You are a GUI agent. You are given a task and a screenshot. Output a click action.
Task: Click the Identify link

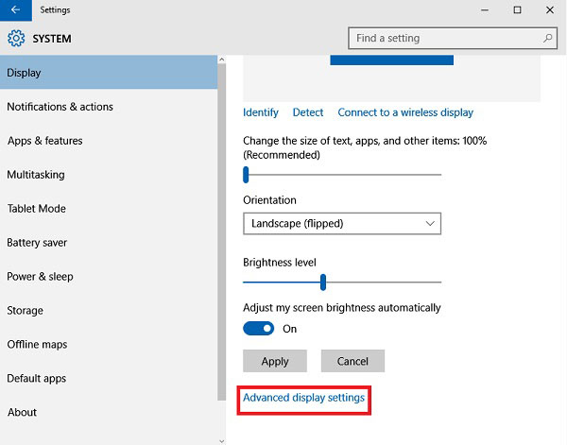click(x=260, y=112)
